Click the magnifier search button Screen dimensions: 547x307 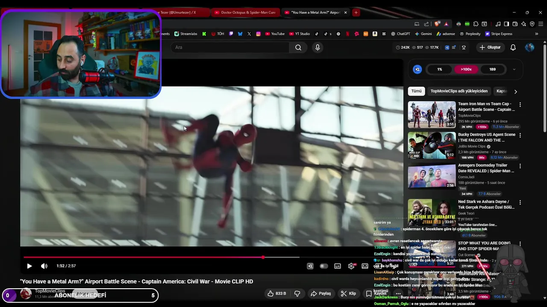pyautogui.click(x=298, y=47)
